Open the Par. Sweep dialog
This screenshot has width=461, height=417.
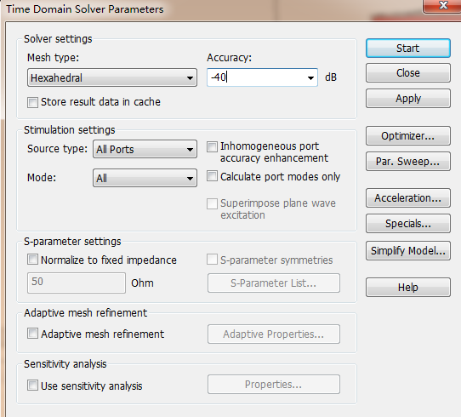(407, 161)
